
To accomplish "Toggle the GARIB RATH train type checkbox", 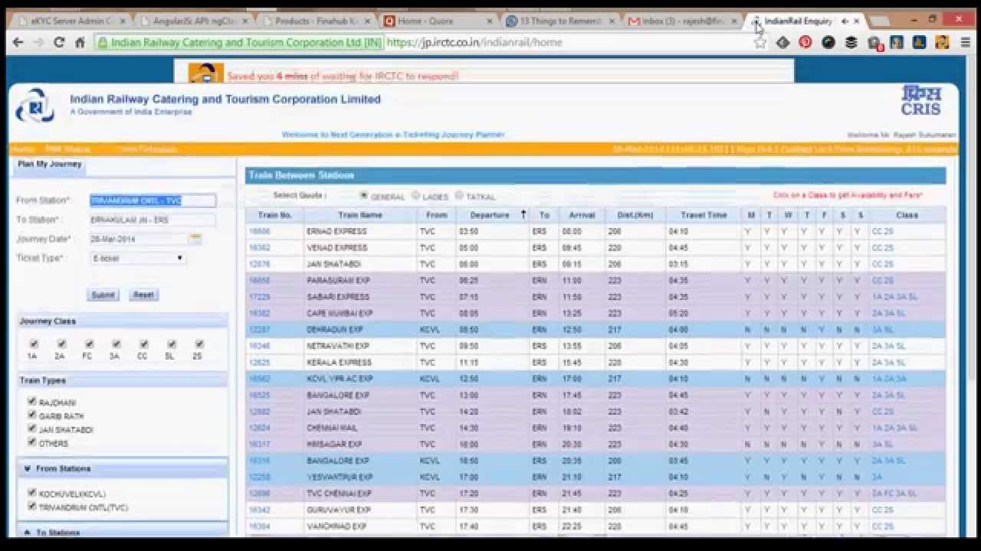I will point(31,415).
